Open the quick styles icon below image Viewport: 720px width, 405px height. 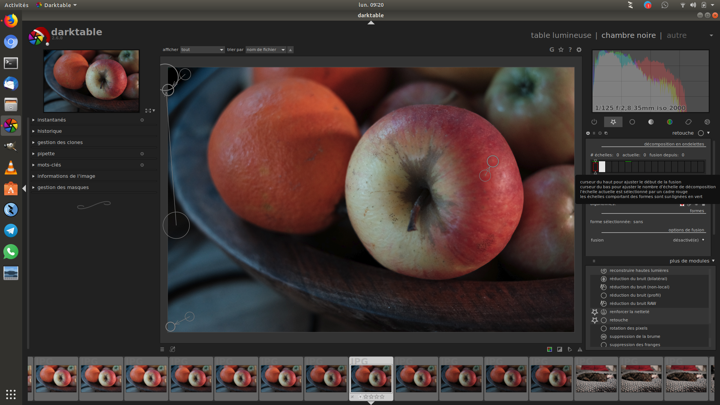pyautogui.click(x=172, y=349)
